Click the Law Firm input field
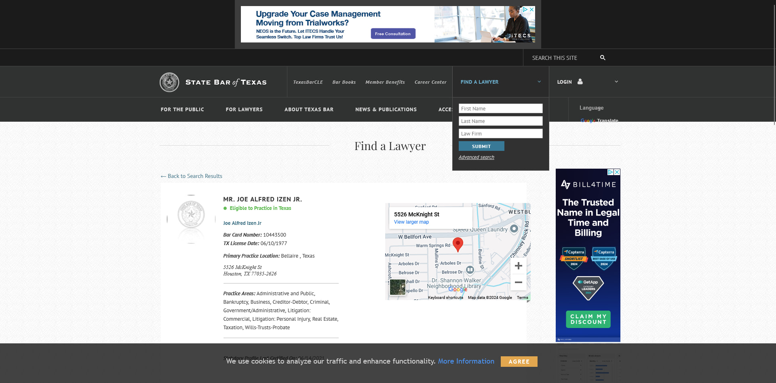 click(500, 133)
